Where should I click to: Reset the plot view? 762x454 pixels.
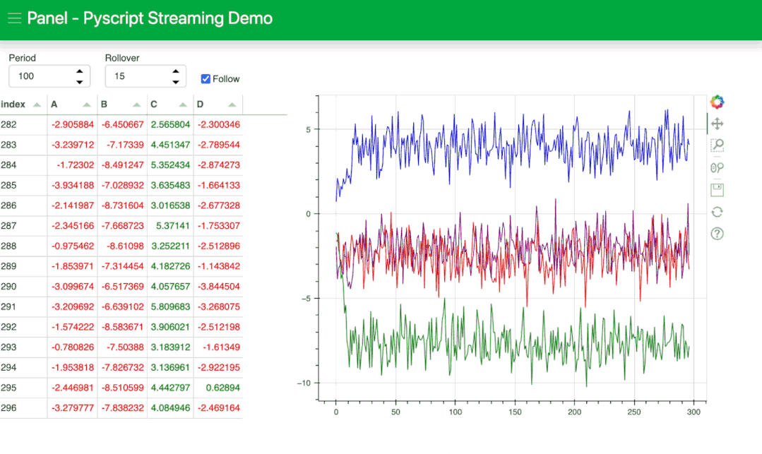[717, 212]
